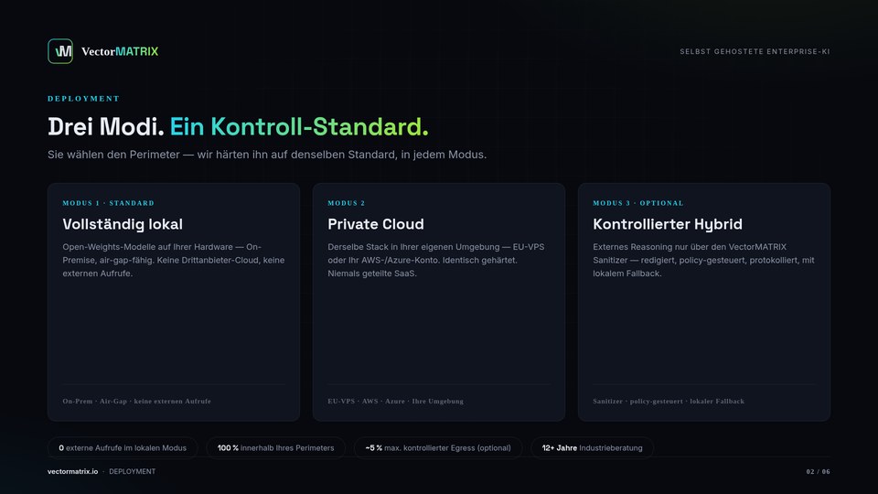Screen dimensions: 878x494
Task: Click the VectorMATRIX VM logo icon
Action: point(60,51)
